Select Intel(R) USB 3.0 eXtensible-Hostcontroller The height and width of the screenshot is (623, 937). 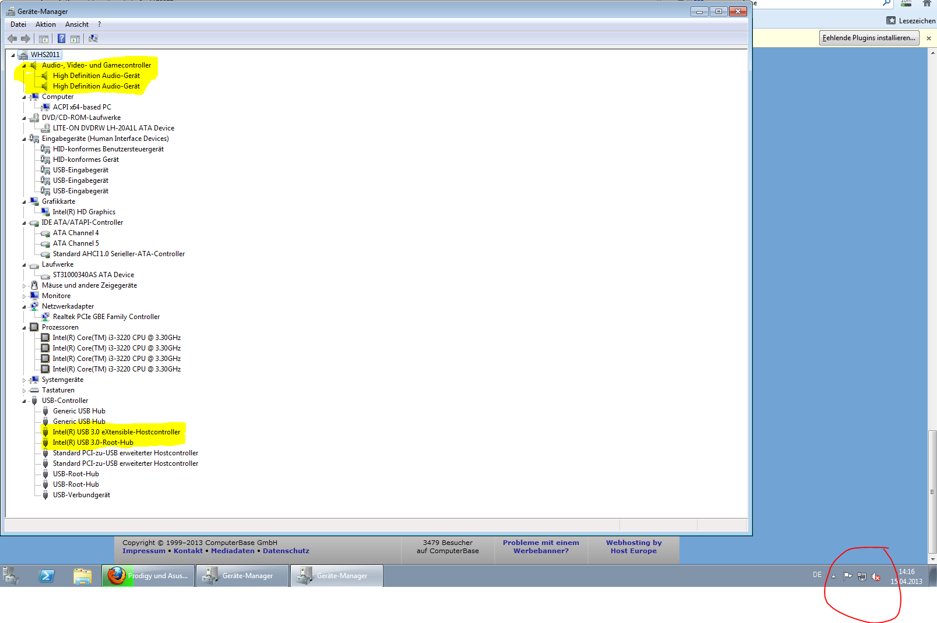pyautogui.click(x=117, y=432)
